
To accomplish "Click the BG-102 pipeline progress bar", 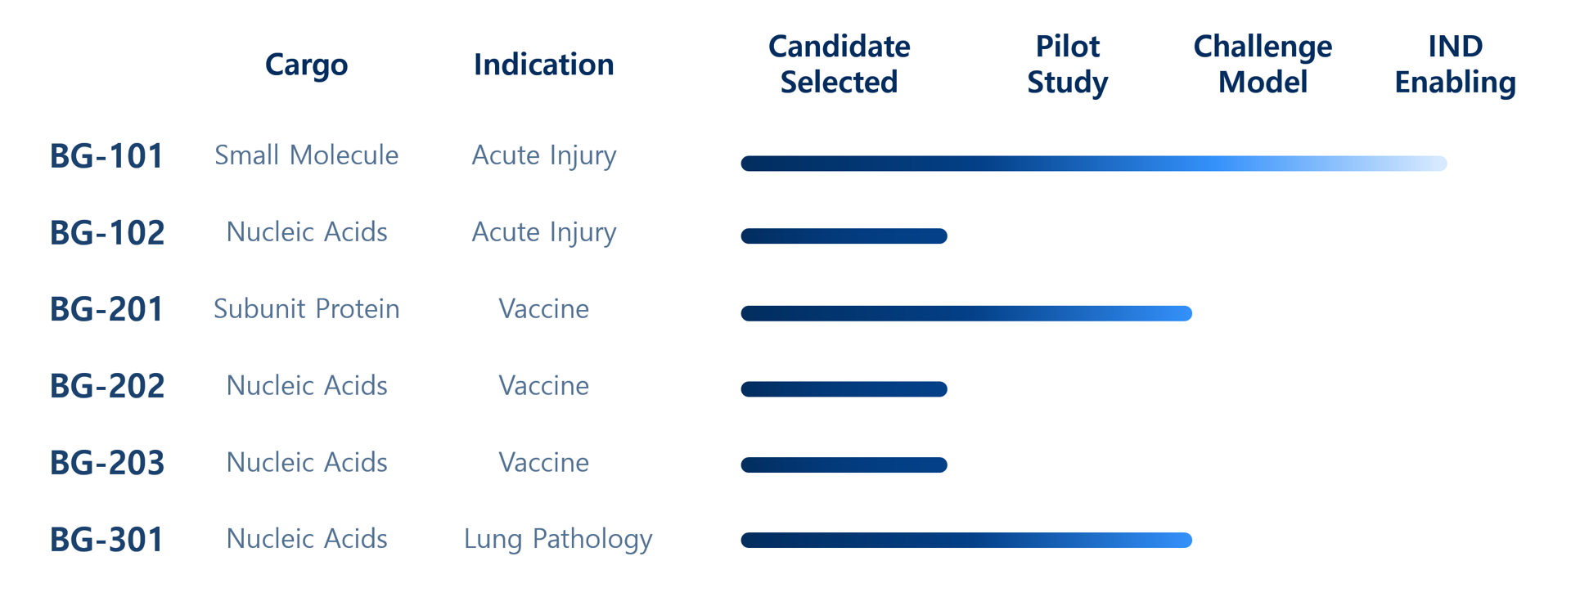I will tap(844, 236).
